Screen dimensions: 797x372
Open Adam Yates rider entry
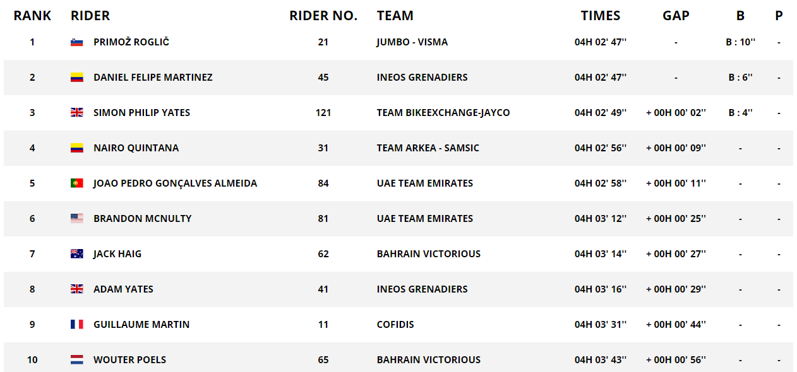coord(123,289)
